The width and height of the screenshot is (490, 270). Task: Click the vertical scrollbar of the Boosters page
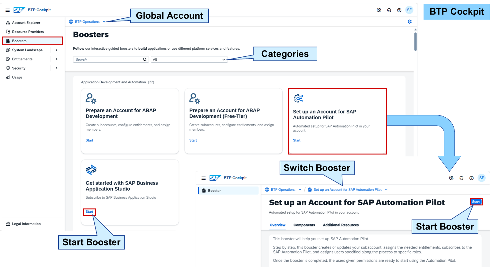tap(416, 41)
